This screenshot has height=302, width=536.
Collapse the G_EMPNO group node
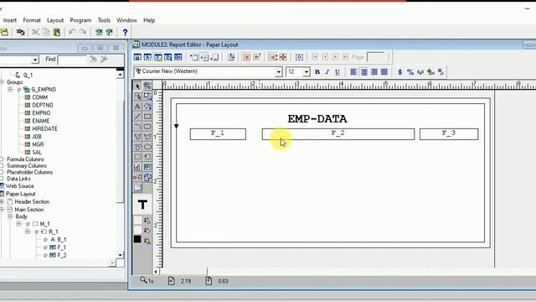pyautogui.click(x=10, y=90)
